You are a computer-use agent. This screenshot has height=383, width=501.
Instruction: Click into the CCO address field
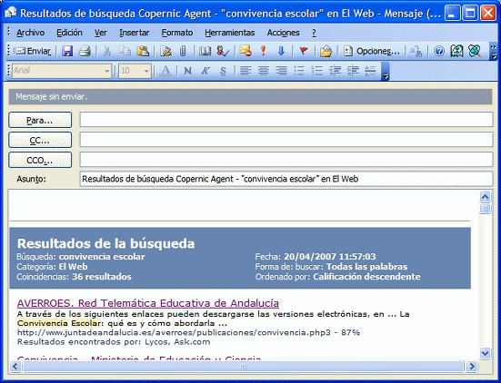[286, 160]
